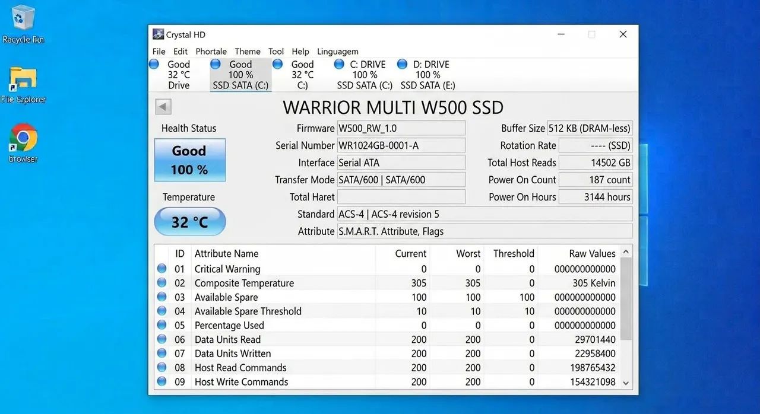Open the Linguagem menu
This screenshot has width=760, height=414.
click(338, 52)
